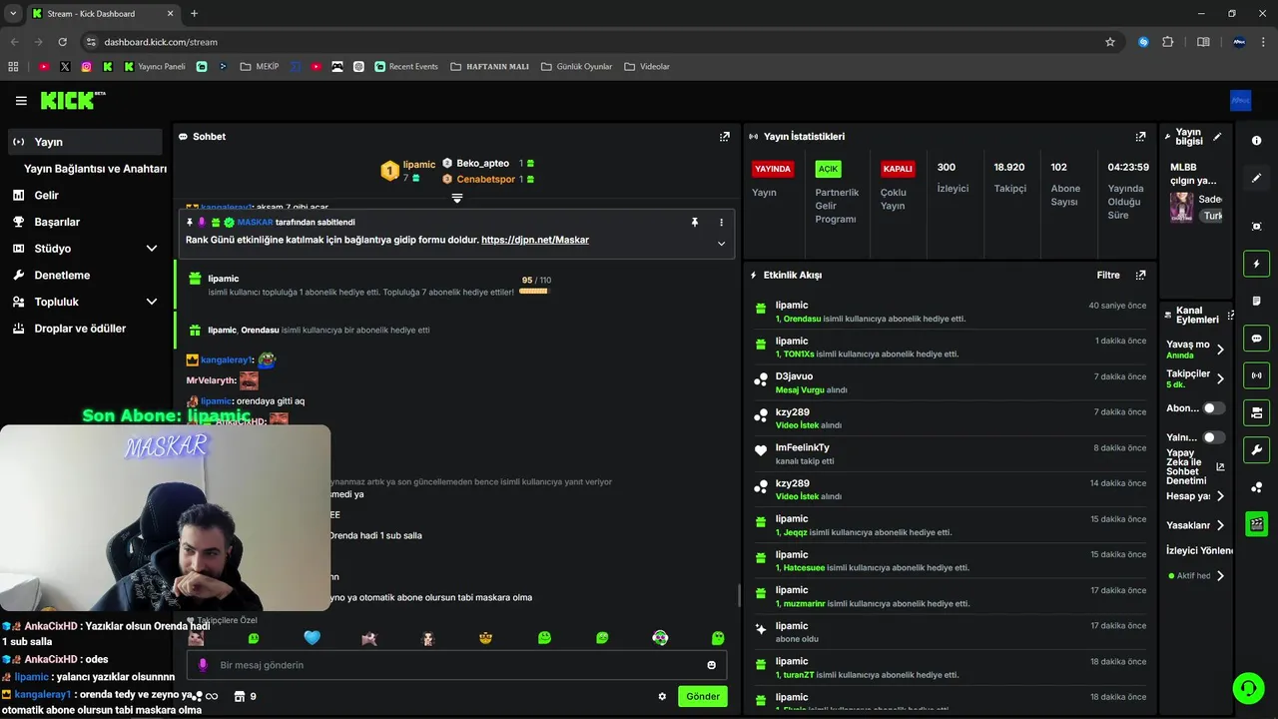1278x719 pixels.
Task: Click the stream category thumbnail in Yayın bilgisi
Action: [1181, 207]
